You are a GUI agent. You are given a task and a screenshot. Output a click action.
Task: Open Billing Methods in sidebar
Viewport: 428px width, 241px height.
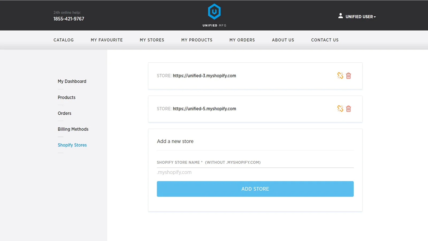73,129
